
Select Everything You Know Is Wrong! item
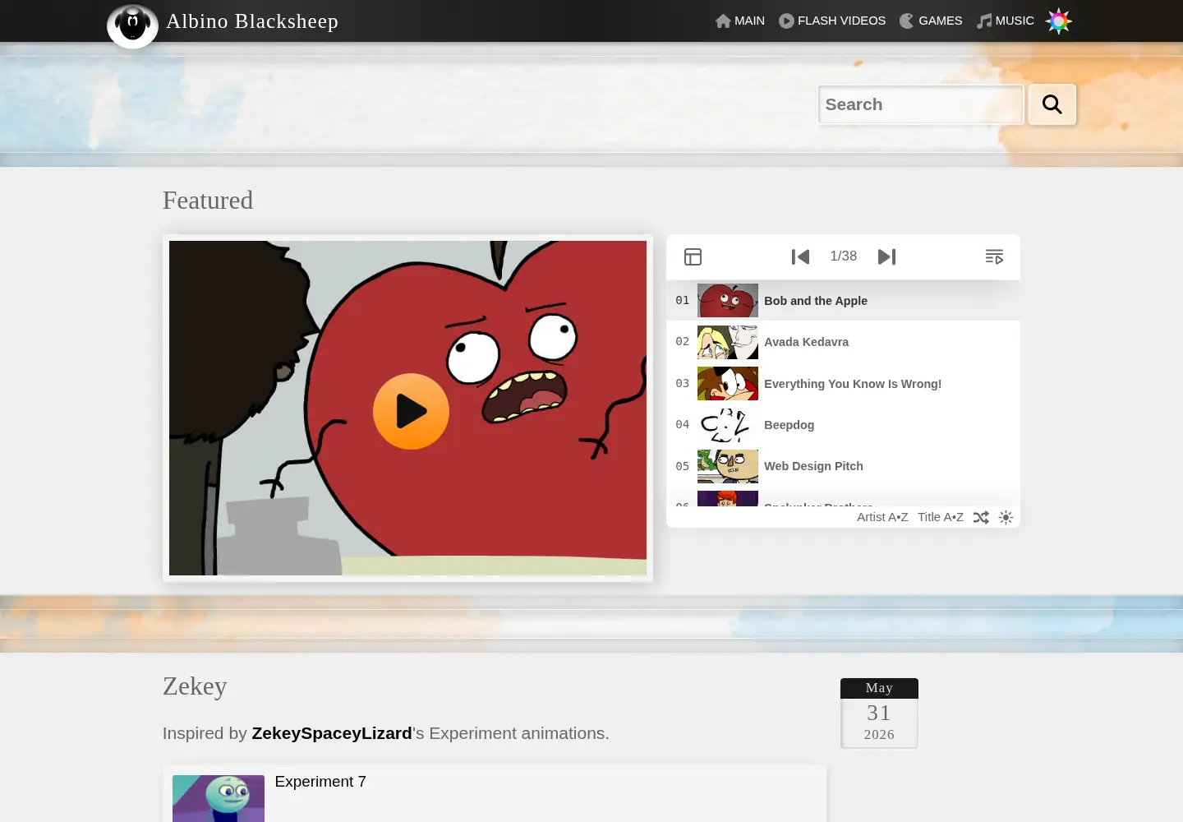point(843,384)
